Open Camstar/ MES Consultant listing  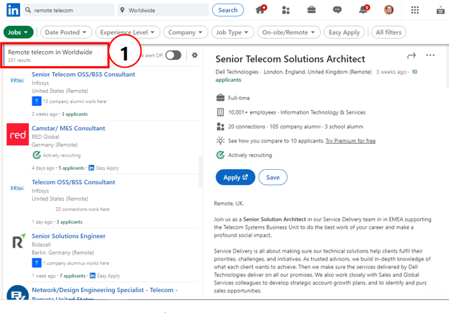pos(68,128)
